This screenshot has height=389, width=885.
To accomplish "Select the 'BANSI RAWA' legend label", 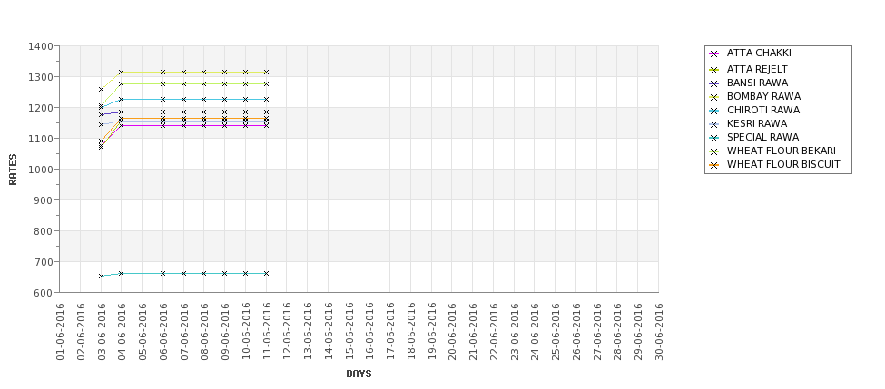I will tap(757, 83).
